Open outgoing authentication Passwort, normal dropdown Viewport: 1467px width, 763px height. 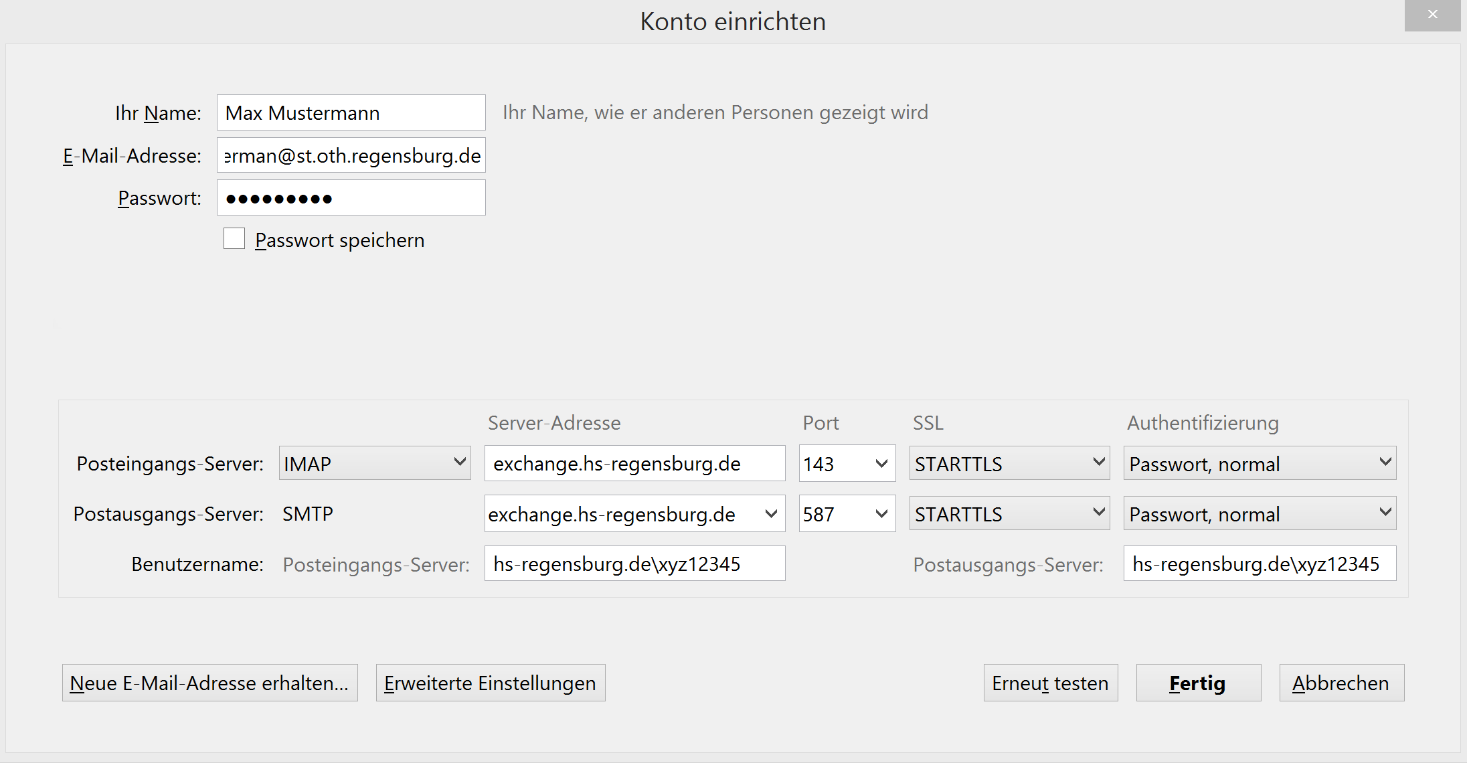[1260, 514]
